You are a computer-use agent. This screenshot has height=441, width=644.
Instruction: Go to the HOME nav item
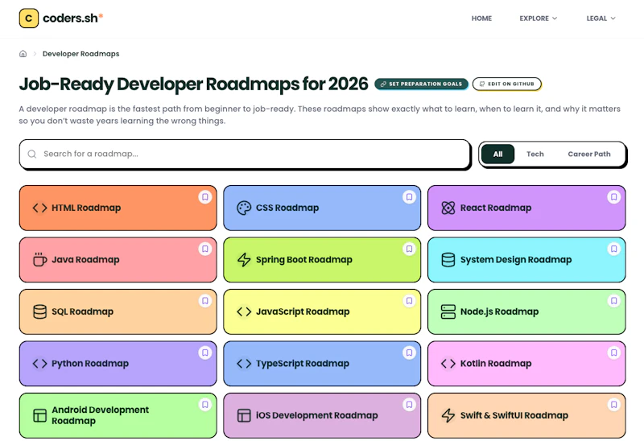click(x=481, y=19)
